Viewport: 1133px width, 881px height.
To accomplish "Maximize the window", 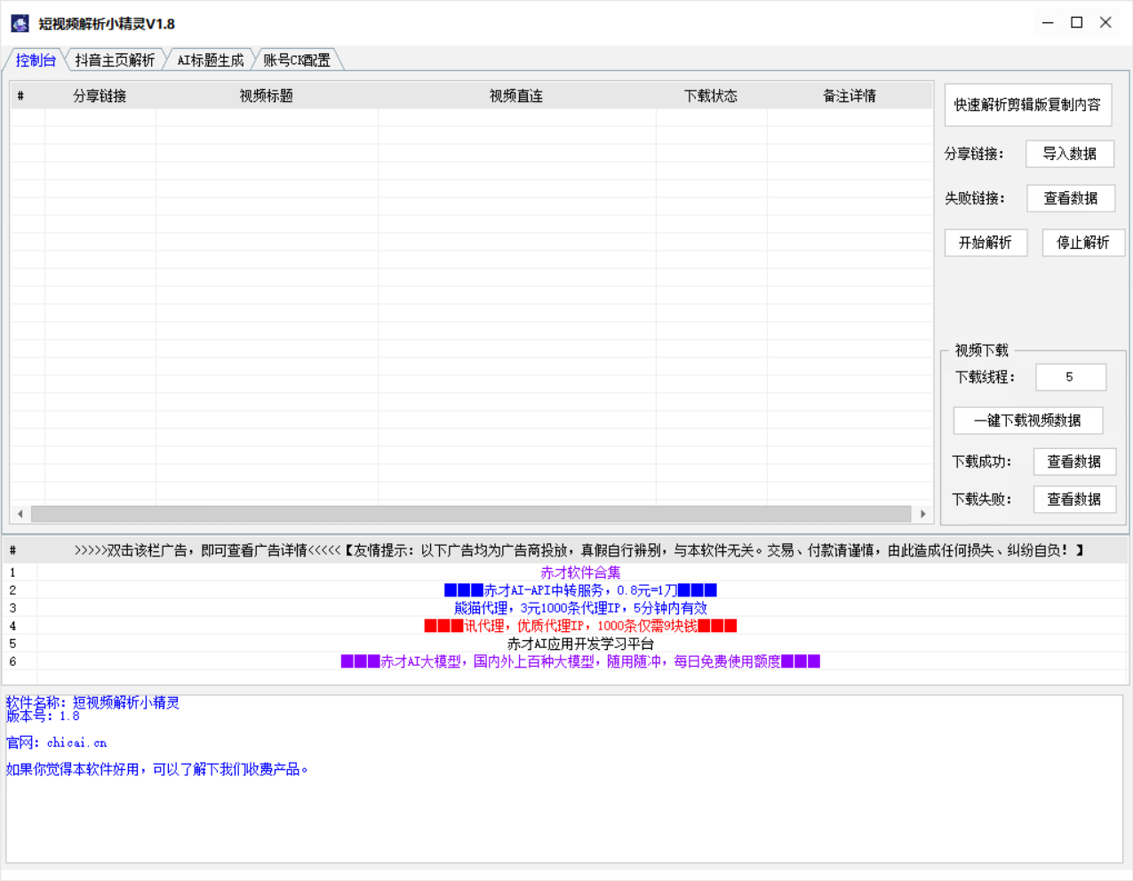I will click(1077, 23).
